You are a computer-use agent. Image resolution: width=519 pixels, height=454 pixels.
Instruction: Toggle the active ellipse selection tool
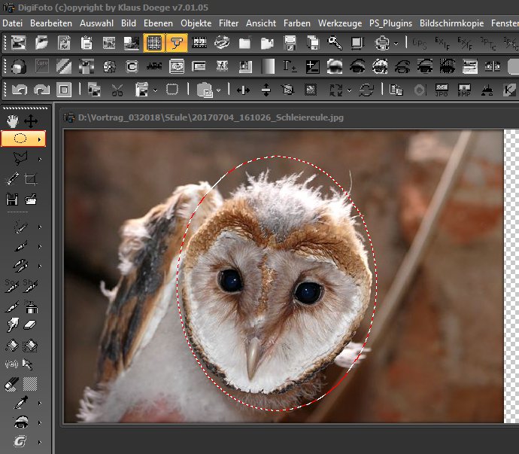[x=20, y=139]
